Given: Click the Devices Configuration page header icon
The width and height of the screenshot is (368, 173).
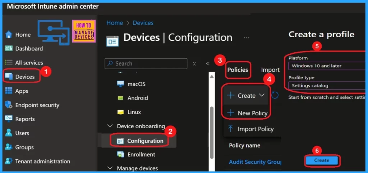Looking at the screenshot, I should pos(112,41).
